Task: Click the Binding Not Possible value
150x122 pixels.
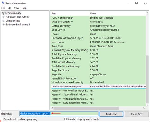Action: [102, 18]
